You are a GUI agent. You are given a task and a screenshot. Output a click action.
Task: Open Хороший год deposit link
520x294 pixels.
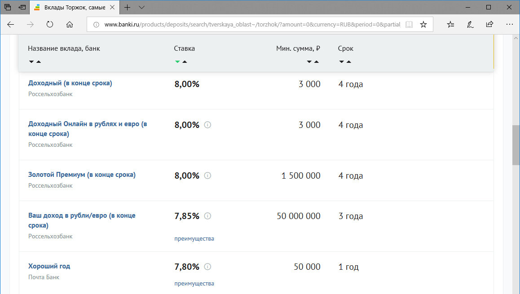(49, 266)
